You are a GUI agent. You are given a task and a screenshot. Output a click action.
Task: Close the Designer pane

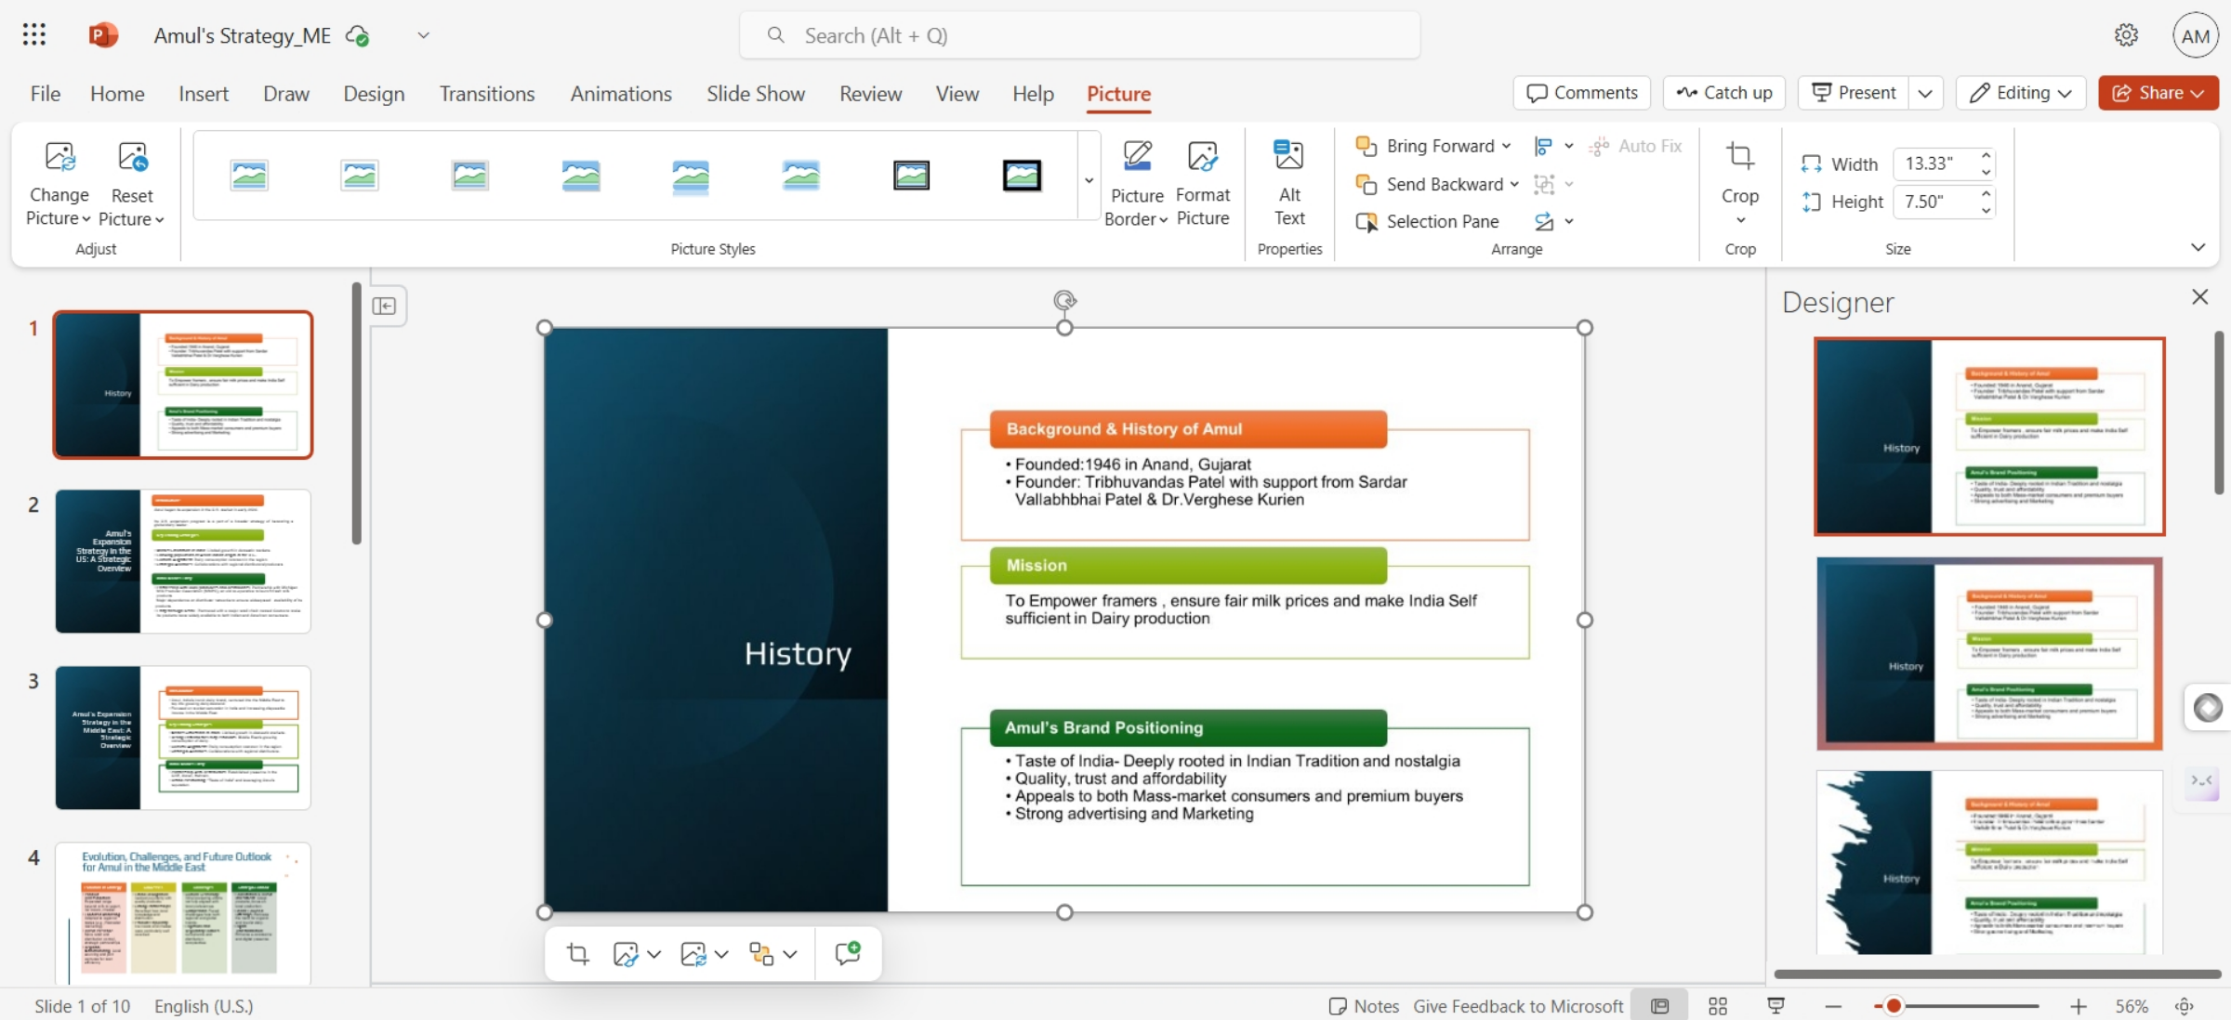(x=2199, y=297)
